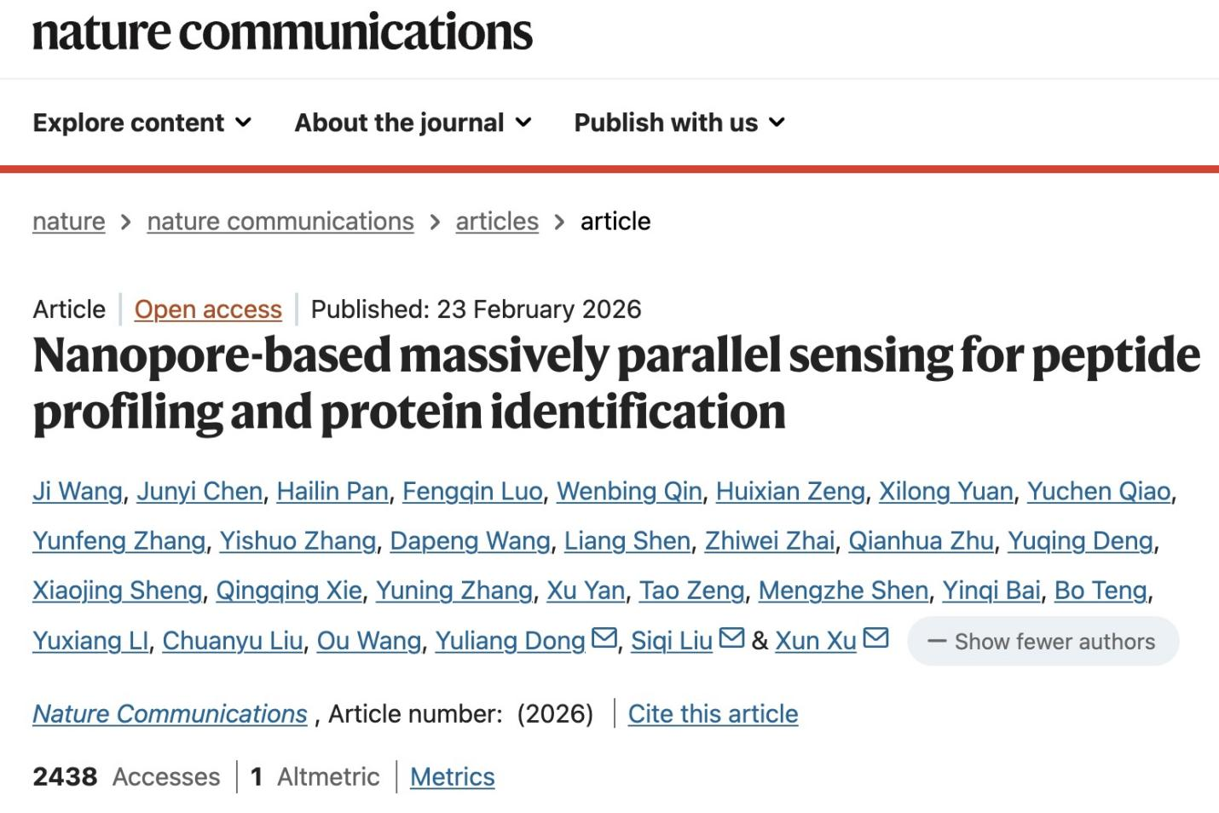Open author Xiaojing Sheng's link
The width and height of the screenshot is (1219, 813).
tap(118, 591)
